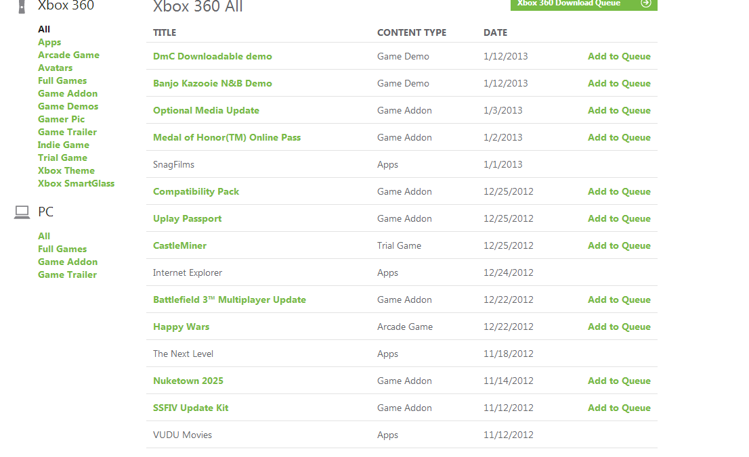The height and width of the screenshot is (457, 749).
Task: Click the Arcade Game content type cell
Action: click(x=405, y=327)
